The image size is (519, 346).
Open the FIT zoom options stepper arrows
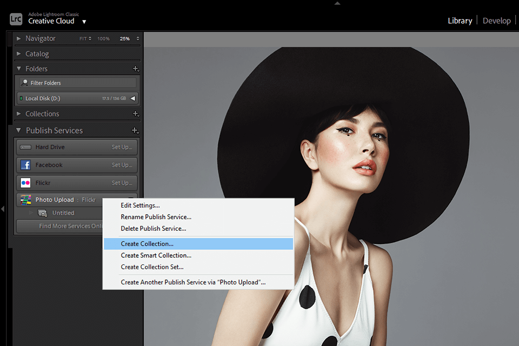click(90, 39)
